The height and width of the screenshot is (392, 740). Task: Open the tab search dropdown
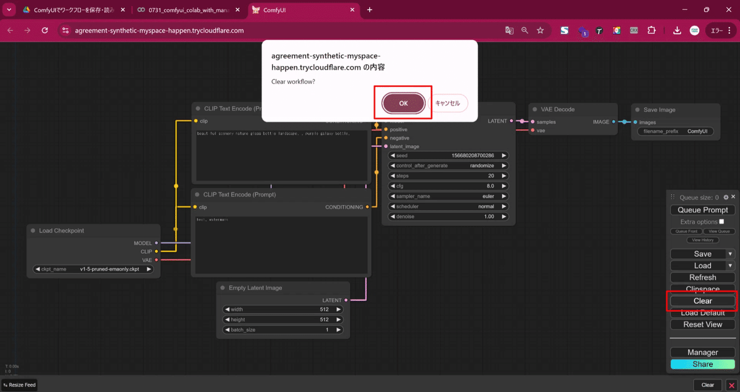[8, 10]
